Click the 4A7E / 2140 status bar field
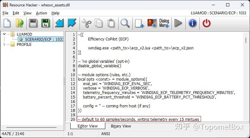This screenshot has width=250, height=138. point(13,134)
